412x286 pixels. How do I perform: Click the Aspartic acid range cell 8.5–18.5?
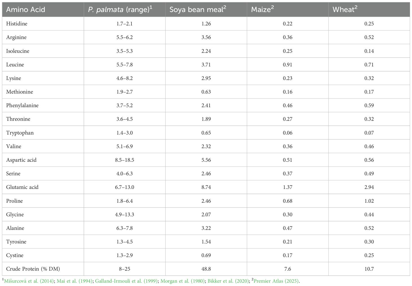[124, 160]
